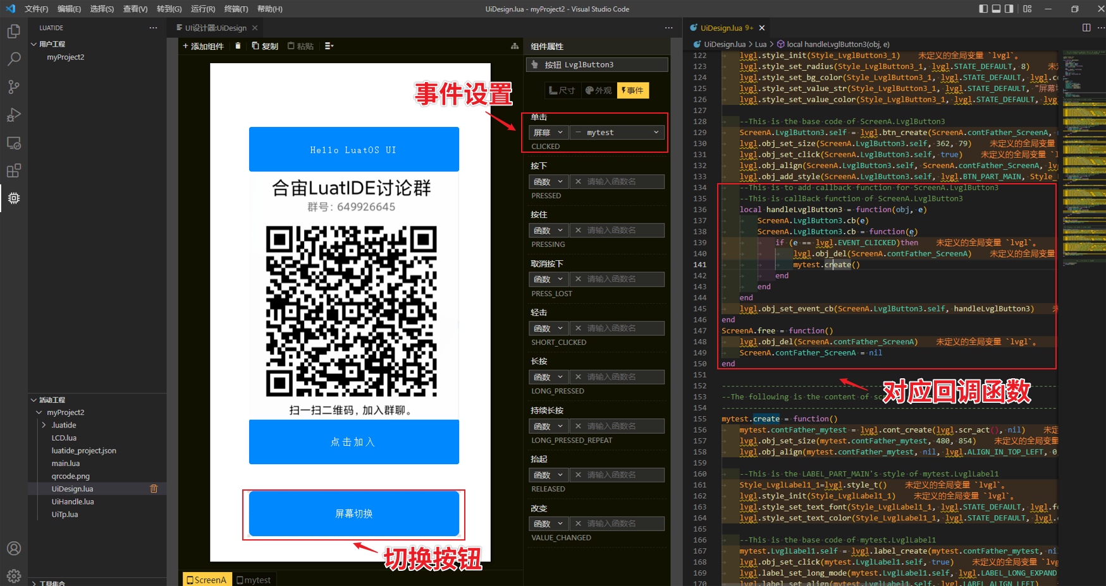The height and width of the screenshot is (586, 1106).
Task: Click the LuatIDE chip icon in activity bar
Action: click(13, 198)
